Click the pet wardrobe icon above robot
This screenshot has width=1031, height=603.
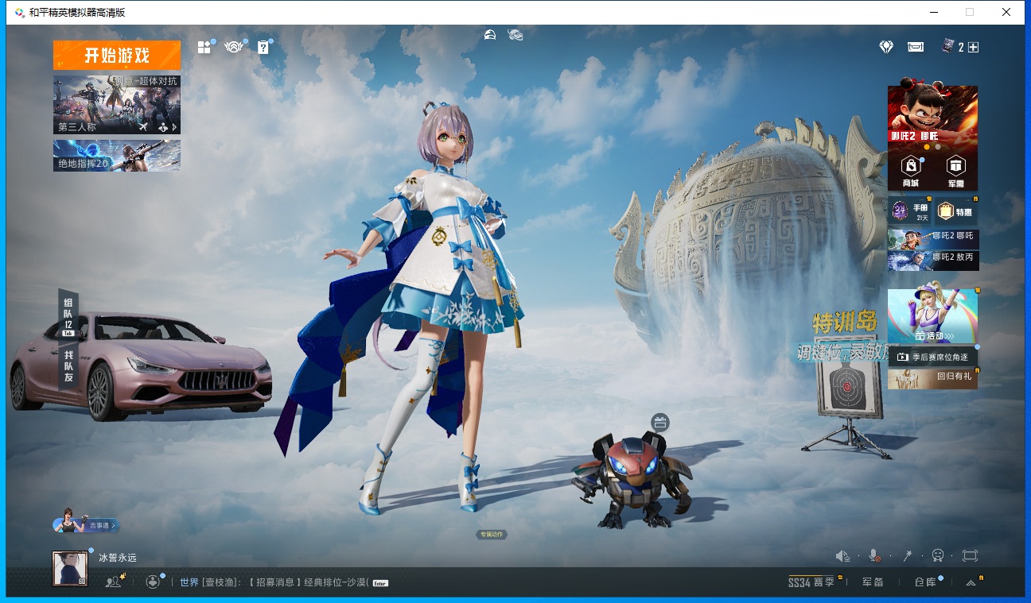(x=659, y=423)
